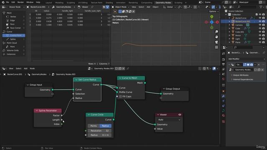Screen dimensions: 267x150
Task: Adjust the Radius 0.1 m field
Action: pyautogui.click(x=100, y=135)
